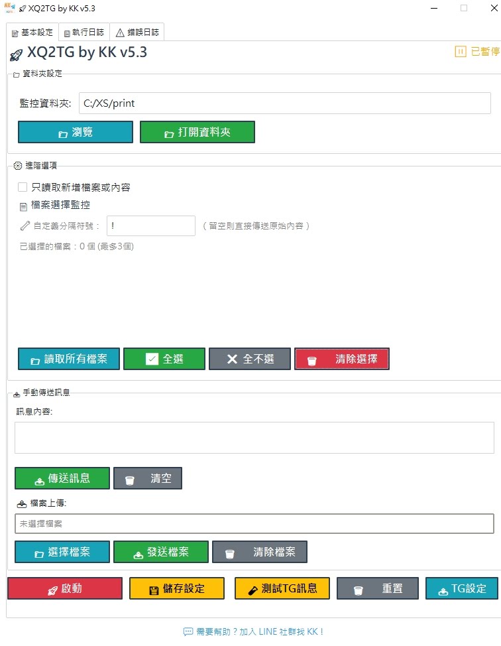
Task: Click the 讀取所有檔案 button
Action: click(x=69, y=359)
